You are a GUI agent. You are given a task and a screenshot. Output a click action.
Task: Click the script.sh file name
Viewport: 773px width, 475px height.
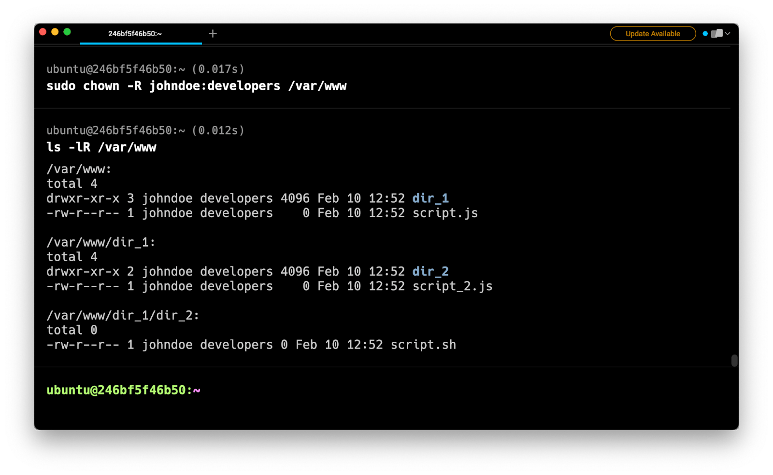click(423, 345)
